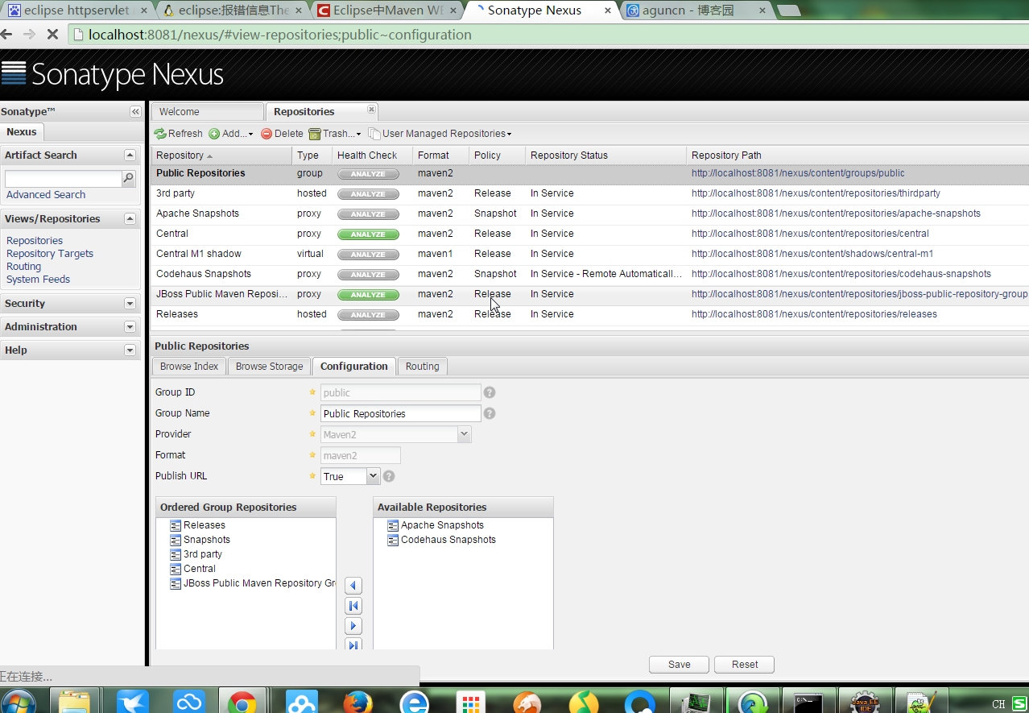Screen dimensions: 1029x713
Task: Reset the configuration form
Action: [x=745, y=665]
